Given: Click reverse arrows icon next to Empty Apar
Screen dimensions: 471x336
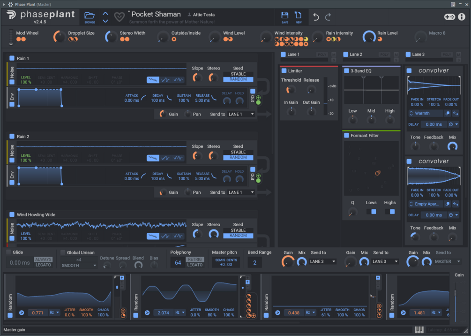Looking at the screenshot, I should point(456,204).
